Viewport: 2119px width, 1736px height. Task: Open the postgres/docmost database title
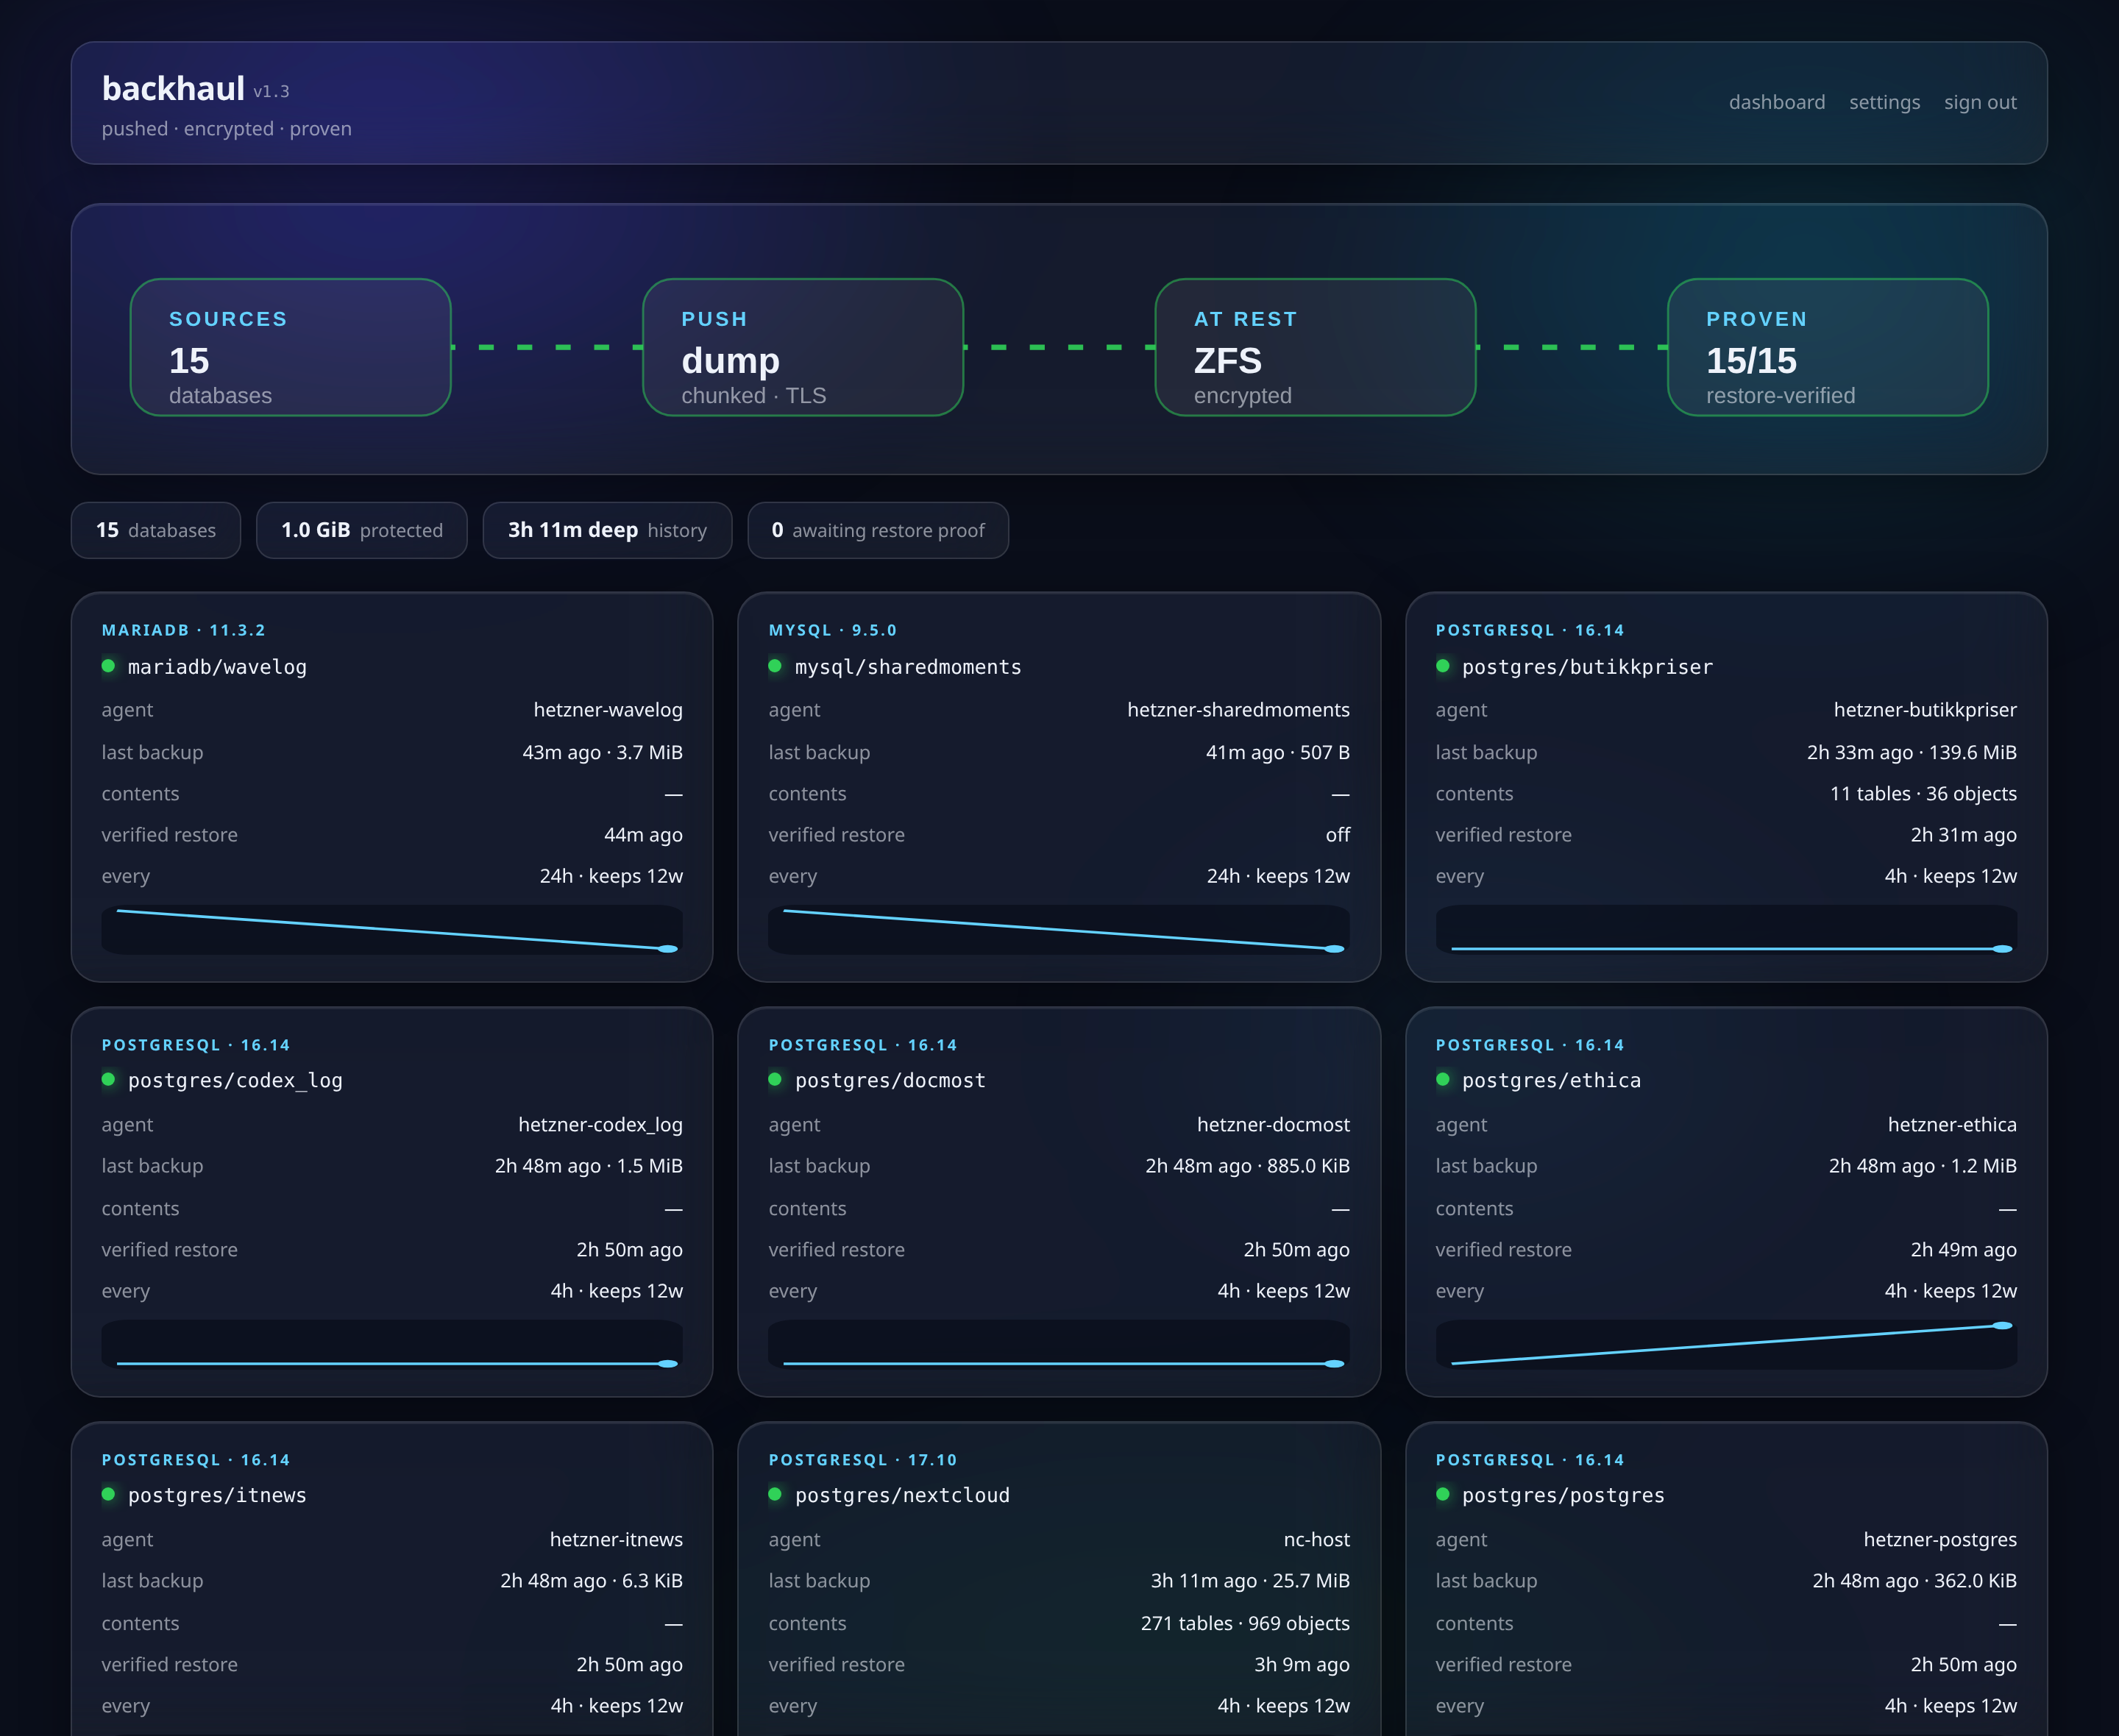[890, 1081]
